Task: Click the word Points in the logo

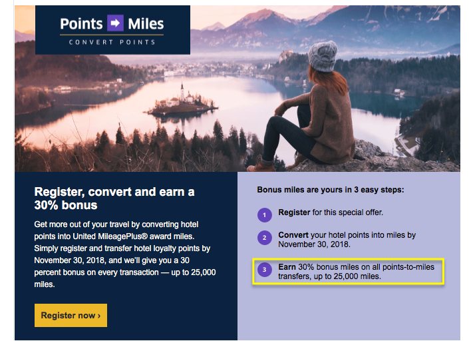Action: (81, 24)
